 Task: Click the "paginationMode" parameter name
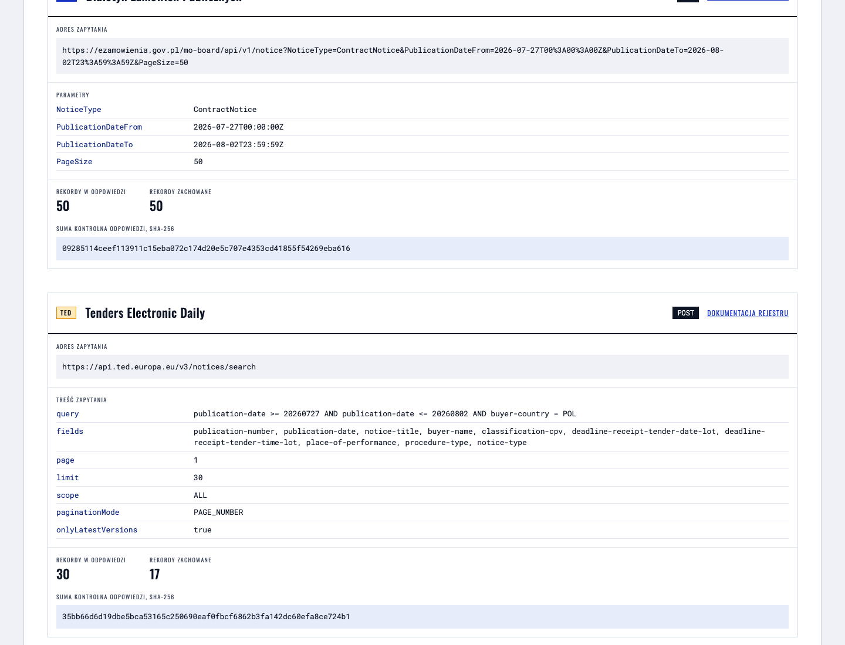[x=88, y=512]
